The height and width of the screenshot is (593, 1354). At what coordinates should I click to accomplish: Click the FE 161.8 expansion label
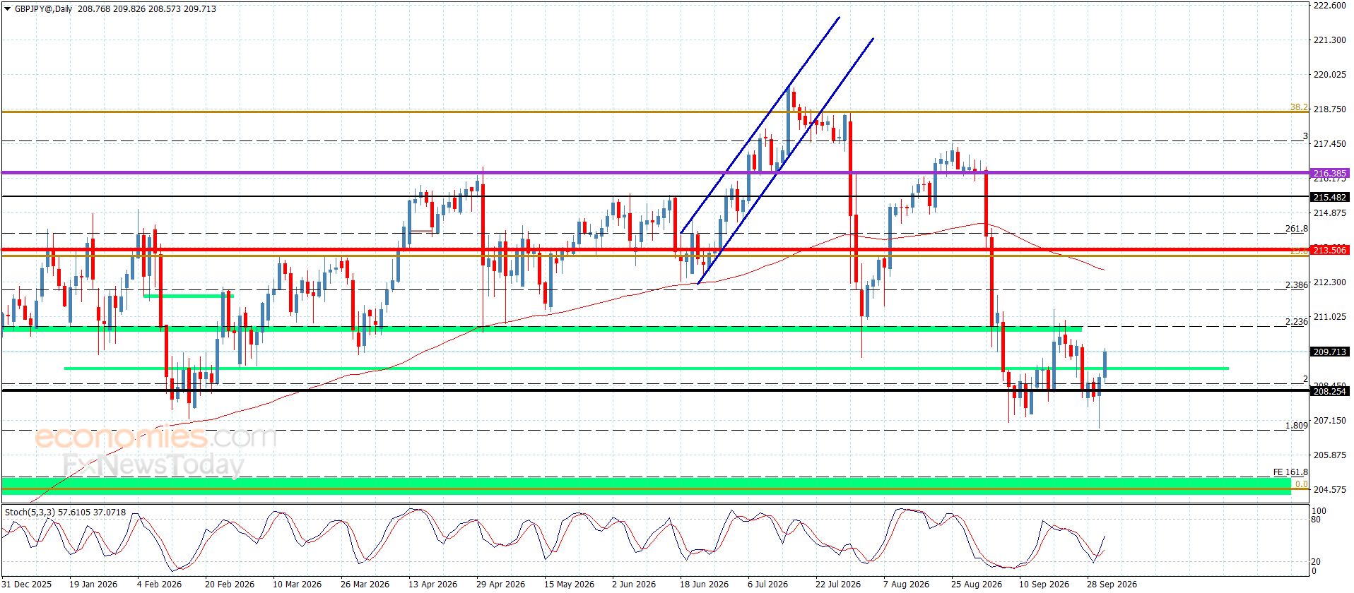(x=1290, y=472)
